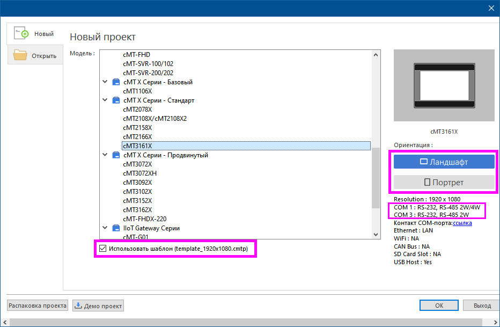500x327 pixels.
Task: Click the horizontal scroll left arrow
Action: point(5,323)
